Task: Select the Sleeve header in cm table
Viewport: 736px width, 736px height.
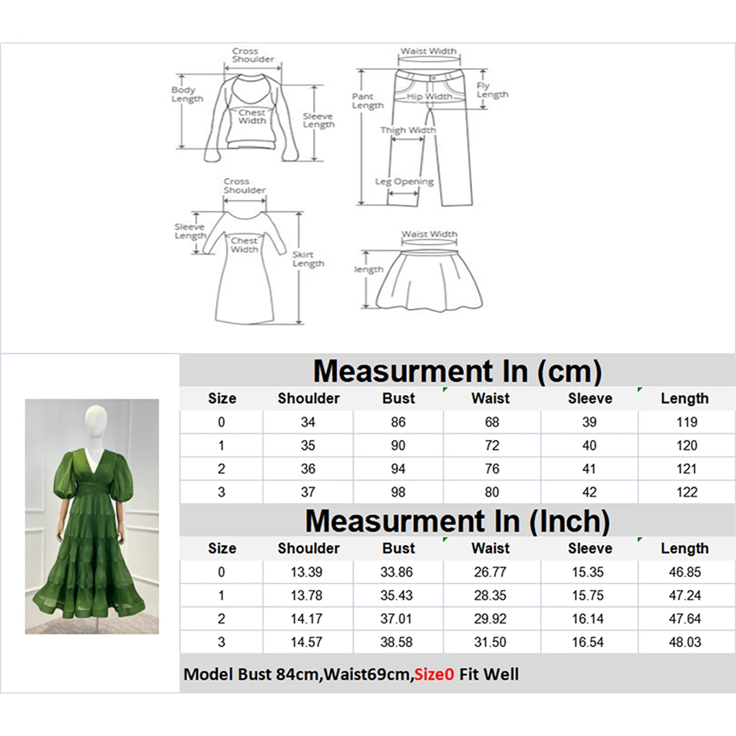Action: 590,399
